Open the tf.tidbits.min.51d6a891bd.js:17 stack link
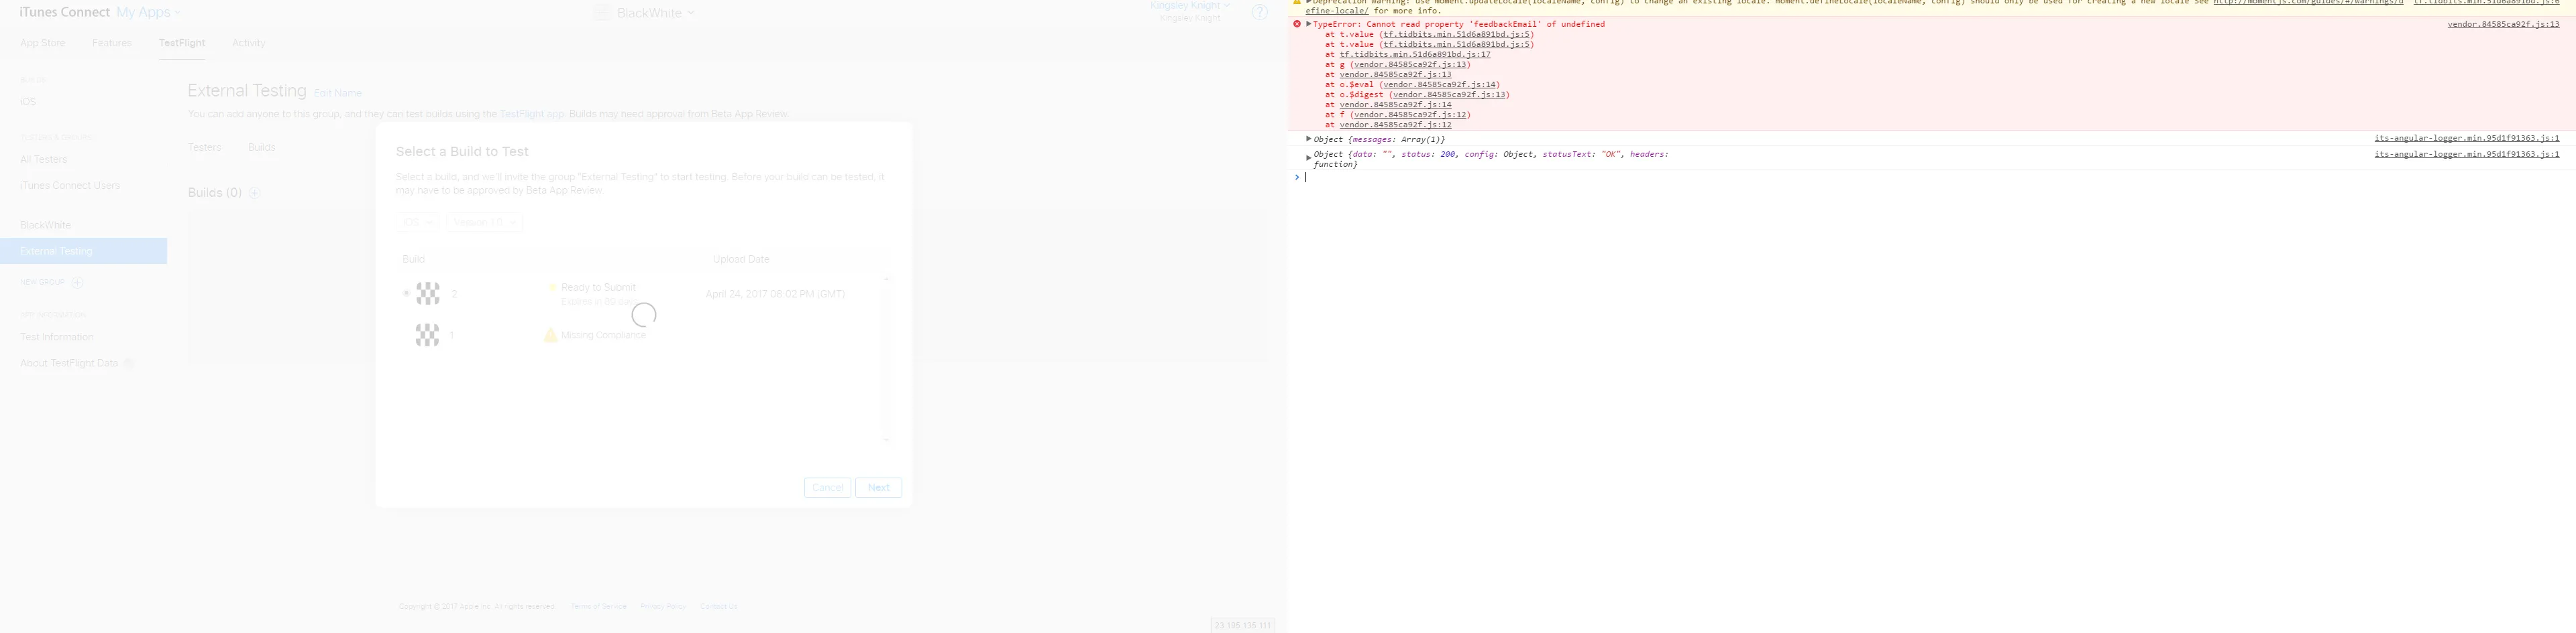Screen dimensions: 2576x633 (x=1415, y=55)
